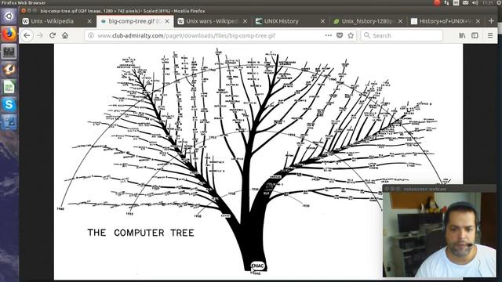502x282 pixels.
Task: Open the Skype launcher icon
Action: pyautogui.click(x=9, y=104)
